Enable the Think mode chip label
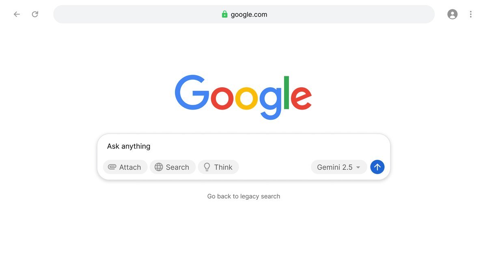487x274 pixels. tap(223, 167)
